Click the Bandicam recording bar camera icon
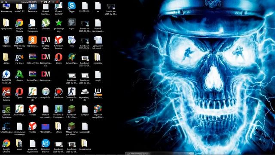 click(46, 2)
